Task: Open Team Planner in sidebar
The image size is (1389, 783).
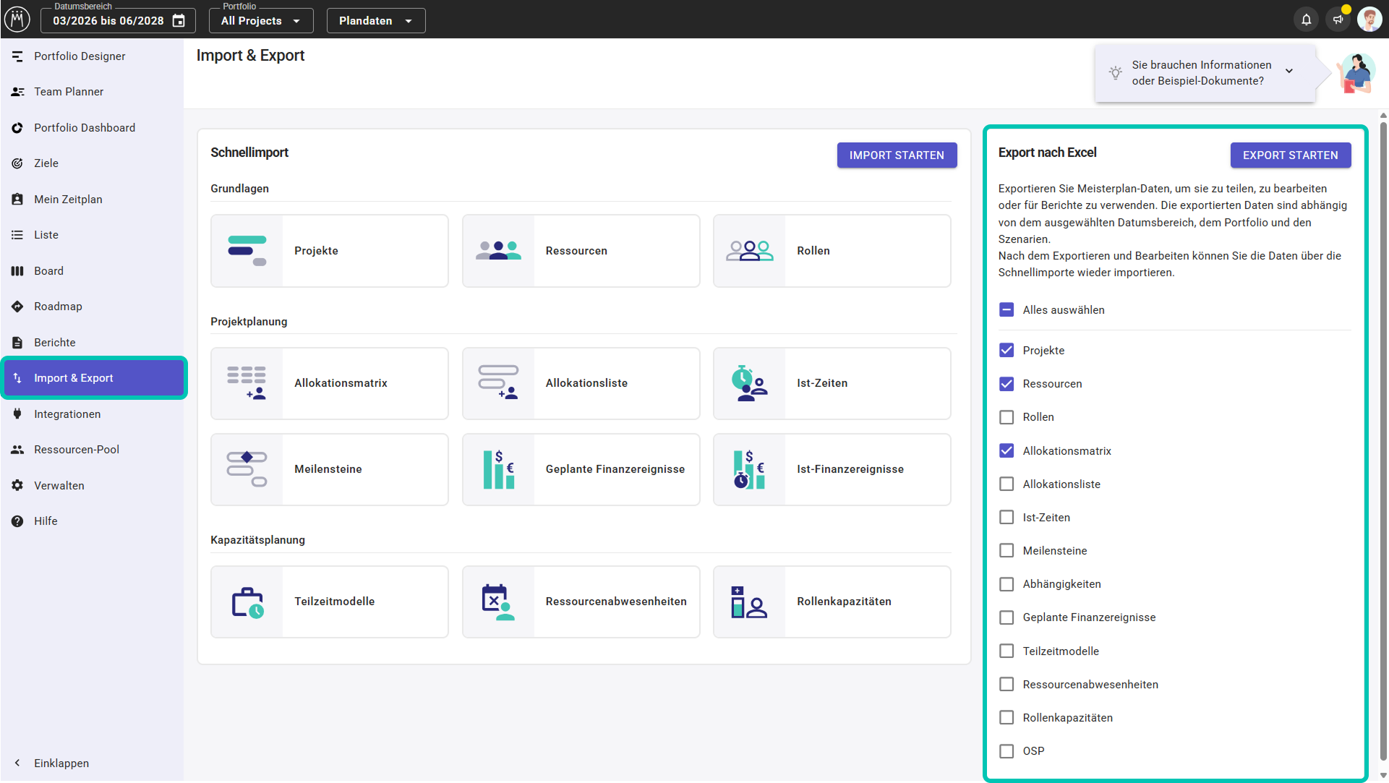Action: (92, 92)
